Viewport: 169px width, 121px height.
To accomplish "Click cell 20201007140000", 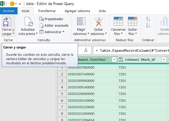I will pos(92,74).
